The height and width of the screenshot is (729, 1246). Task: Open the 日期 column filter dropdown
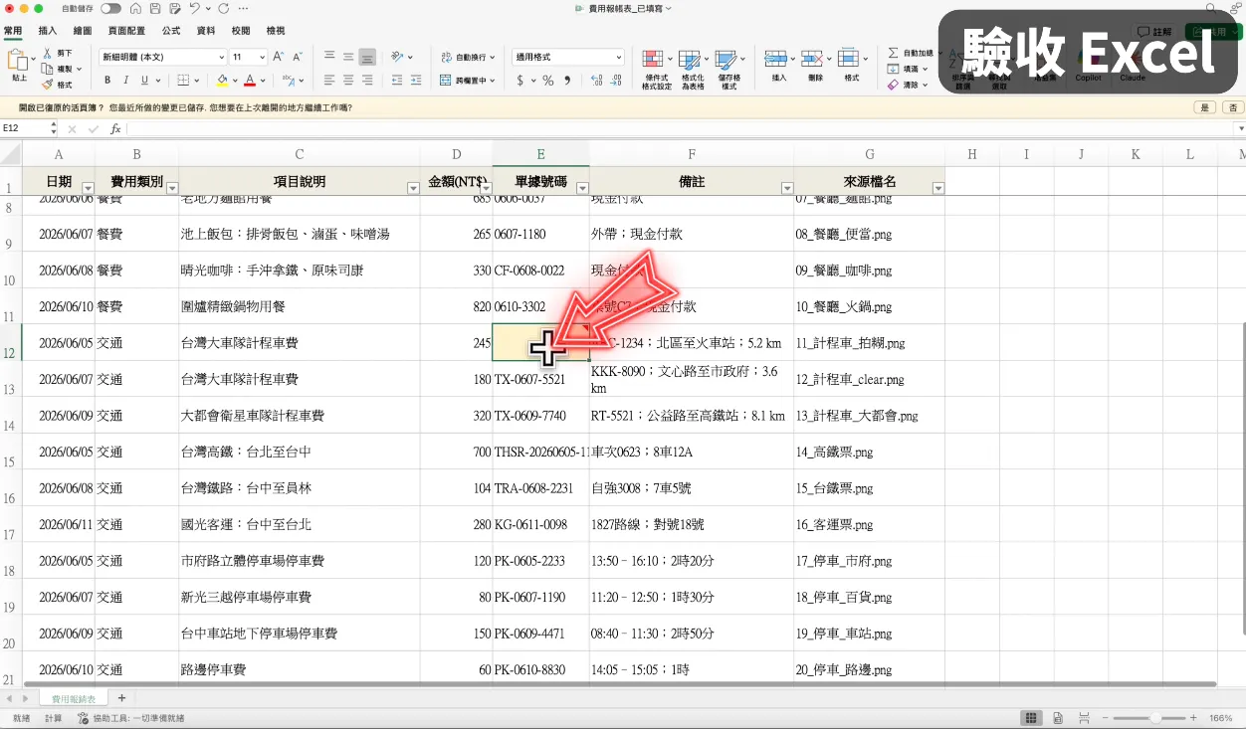(x=88, y=188)
